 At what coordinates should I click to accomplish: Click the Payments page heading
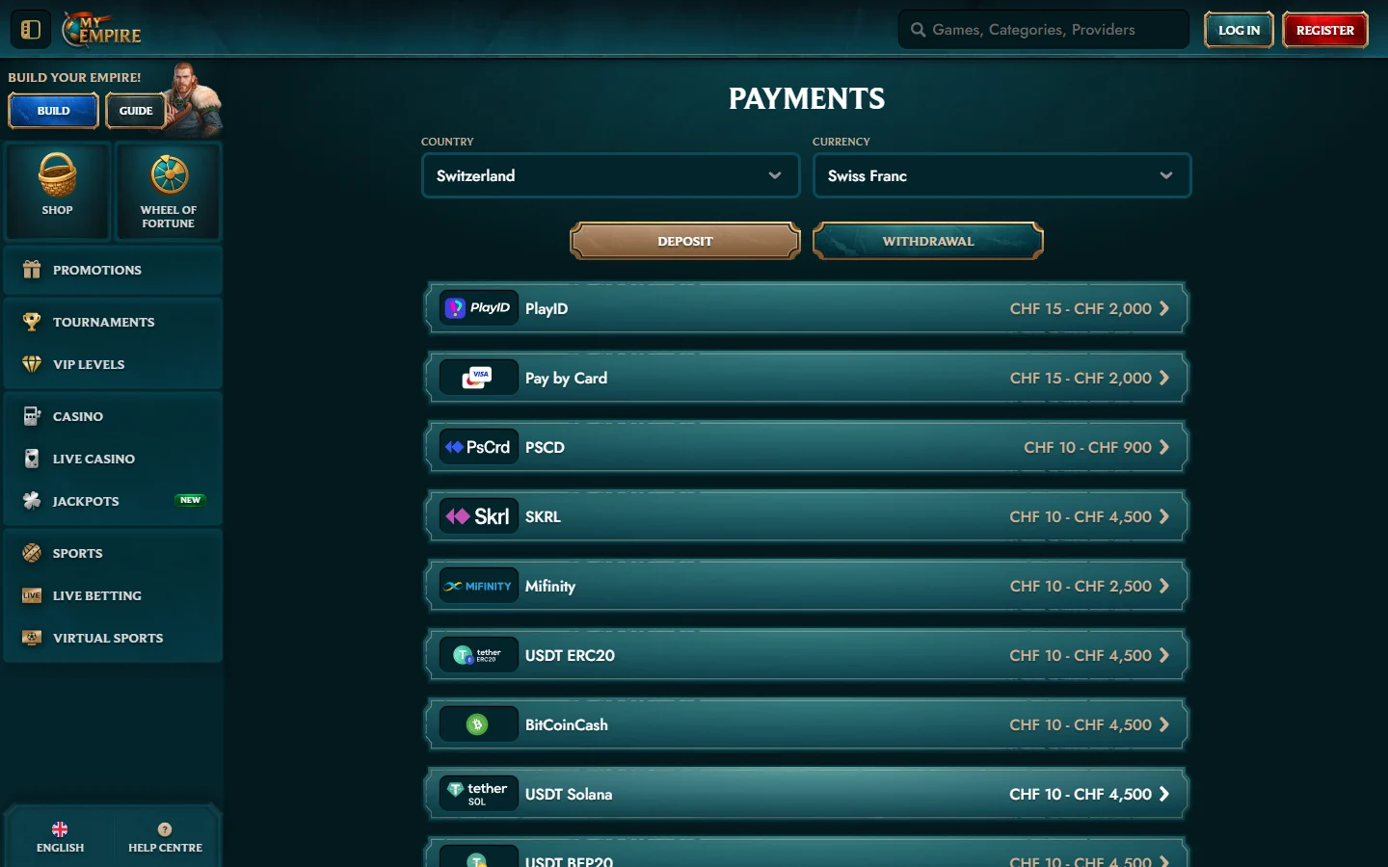pyautogui.click(x=807, y=98)
